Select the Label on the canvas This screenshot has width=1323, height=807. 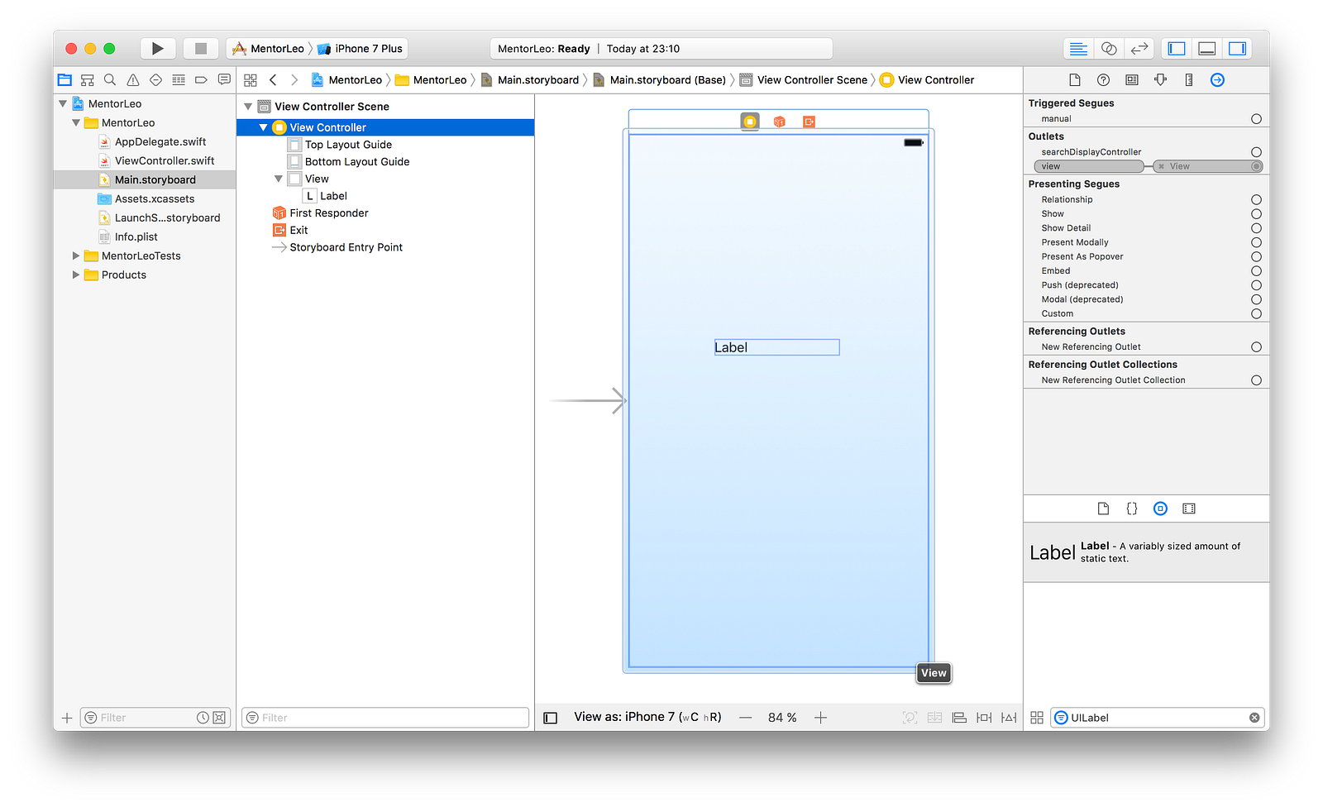click(776, 347)
